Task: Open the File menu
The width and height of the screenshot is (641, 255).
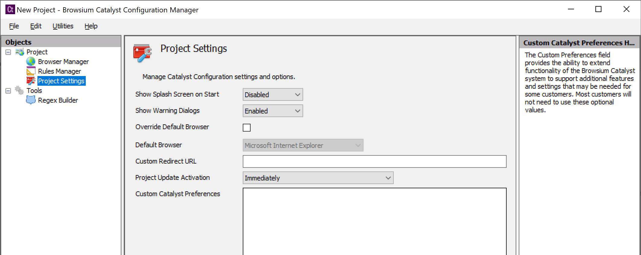Action: [x=14, y=26]
